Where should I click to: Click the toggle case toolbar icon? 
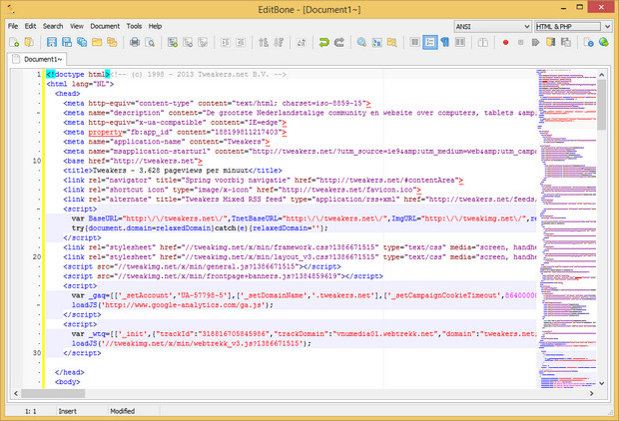[x=302, y=42]
